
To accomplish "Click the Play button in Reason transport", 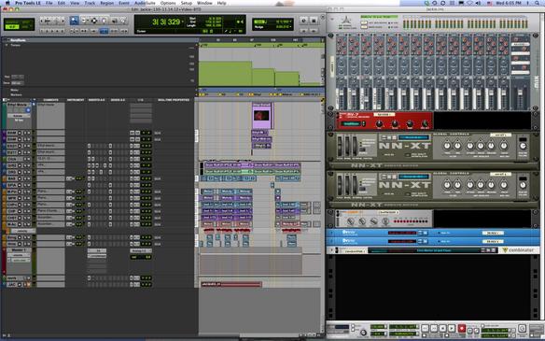I will pyautogui.click(x=451, y=328).
